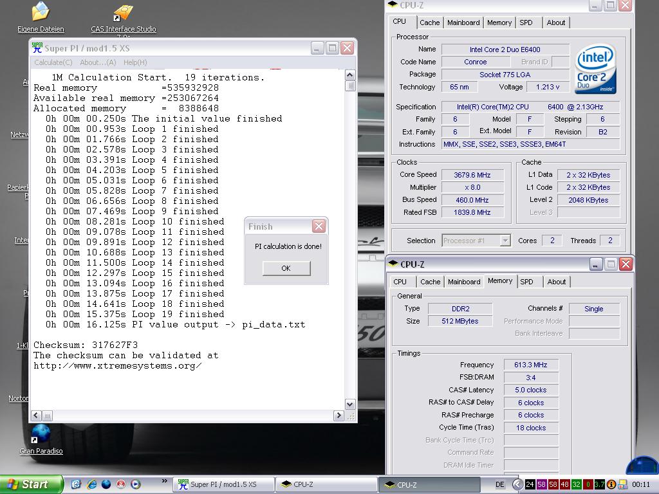Open Memory tab in upper CPU-Z window
The image size is (659, 494).
(x=499, y=23)
